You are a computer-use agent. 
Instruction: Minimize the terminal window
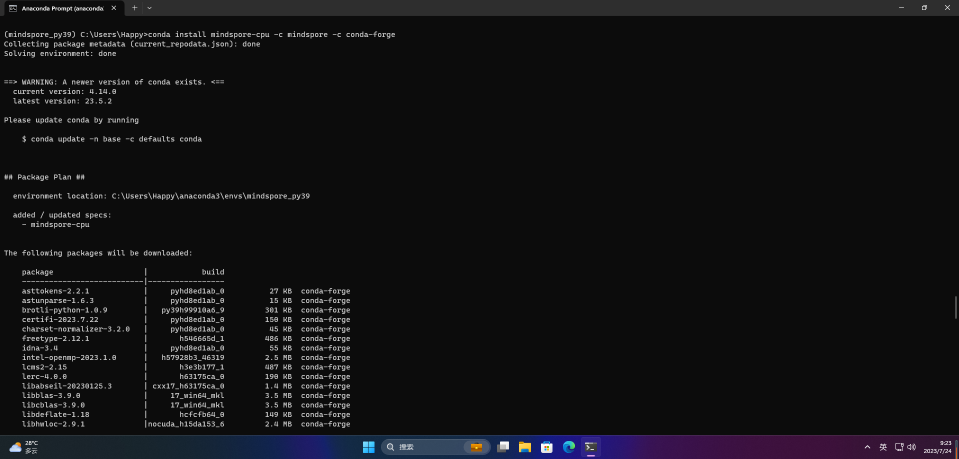coord(901,7)
